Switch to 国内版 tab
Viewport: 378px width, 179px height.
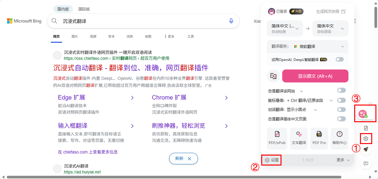click(x=63, y=9)
